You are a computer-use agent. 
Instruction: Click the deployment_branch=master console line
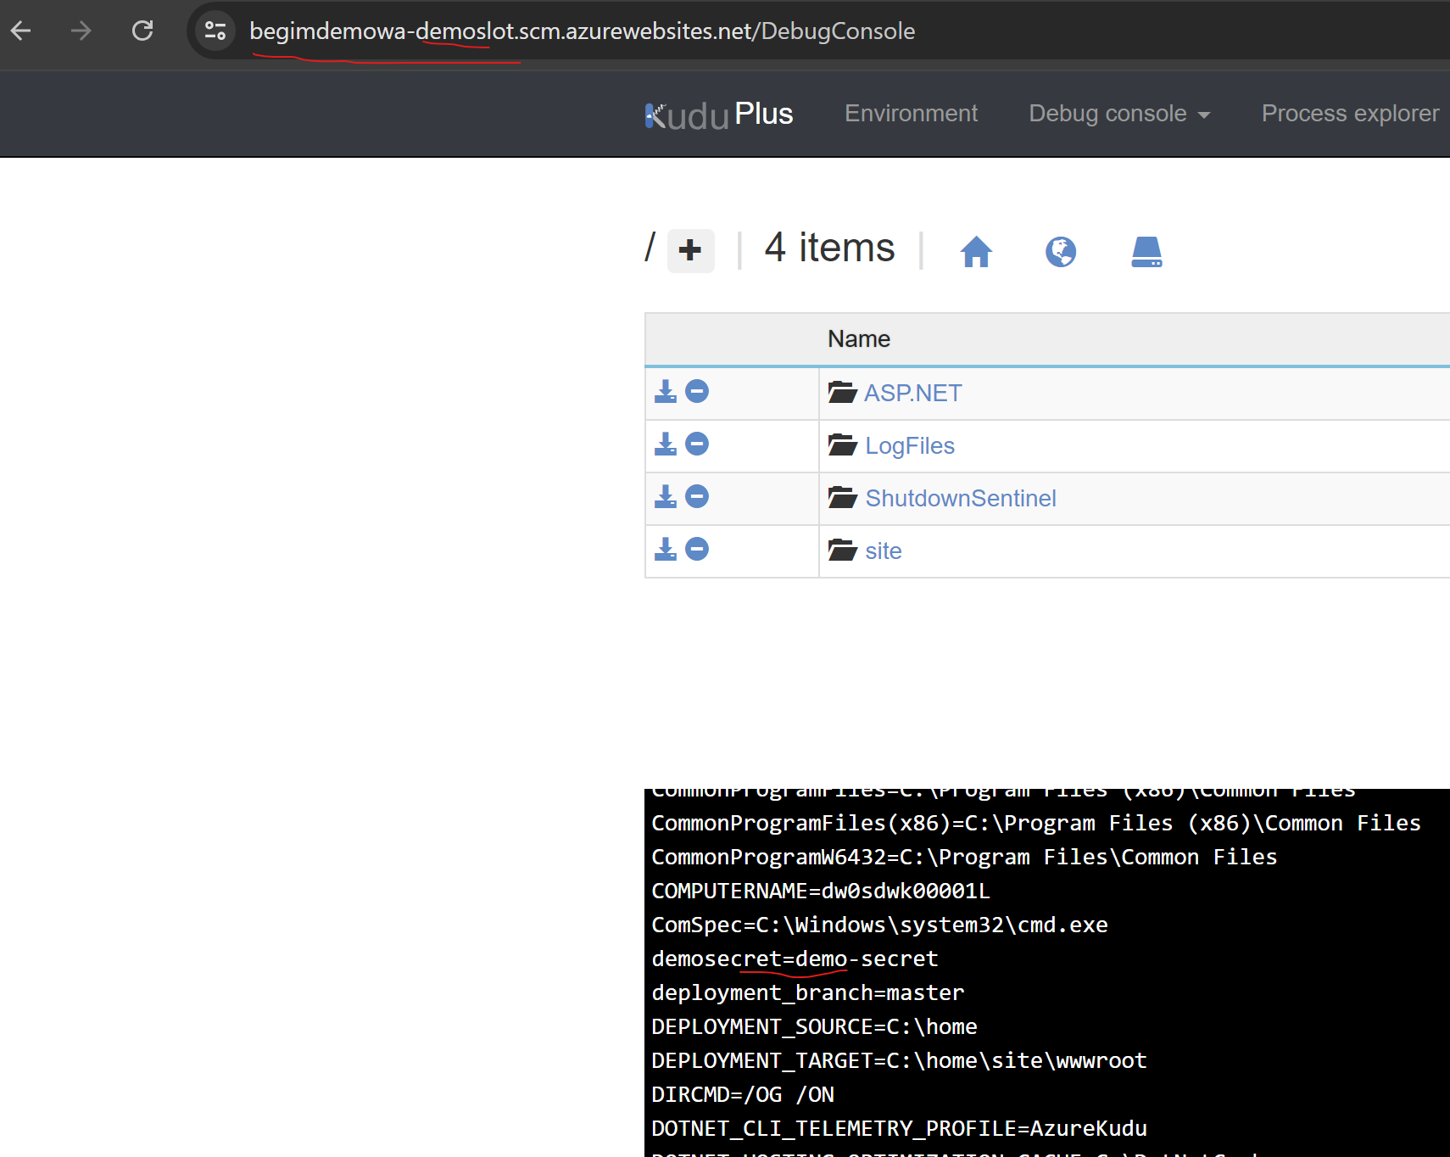tap(808, 992)
